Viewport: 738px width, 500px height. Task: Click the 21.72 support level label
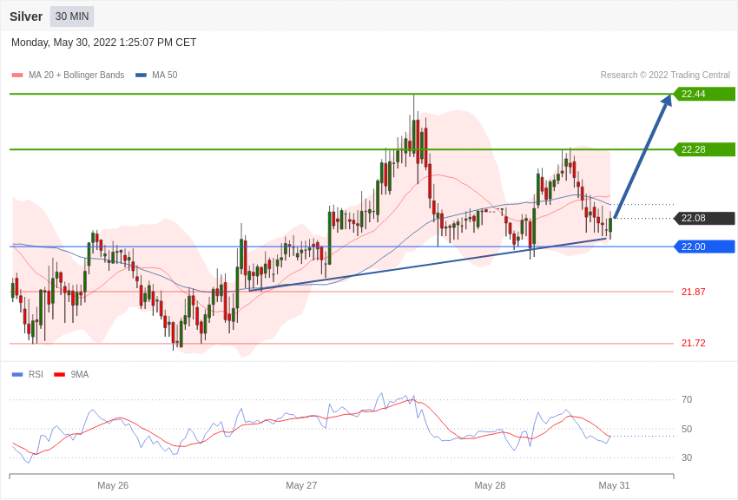pos(694,343)
